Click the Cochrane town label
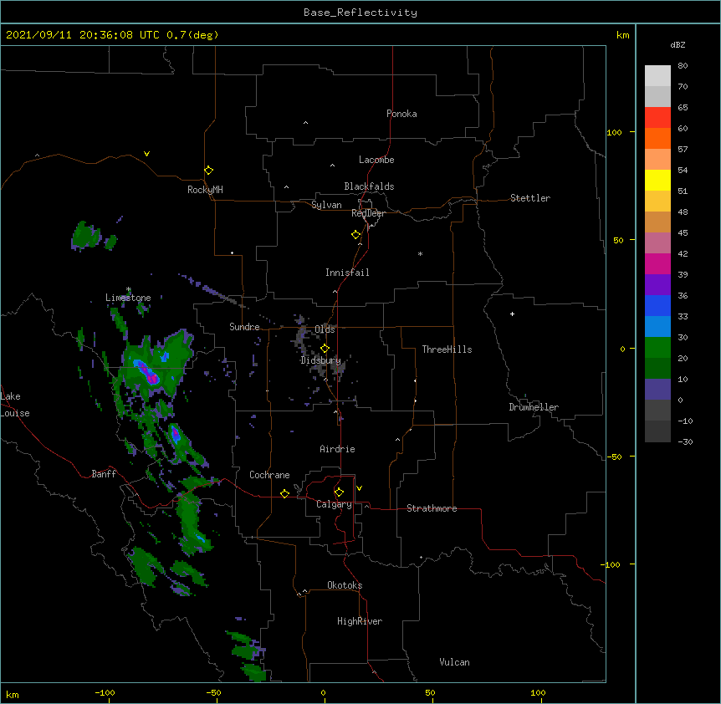The height and width of the screenshot is (704, 721). pyautogui.click(x=269, y=475)
